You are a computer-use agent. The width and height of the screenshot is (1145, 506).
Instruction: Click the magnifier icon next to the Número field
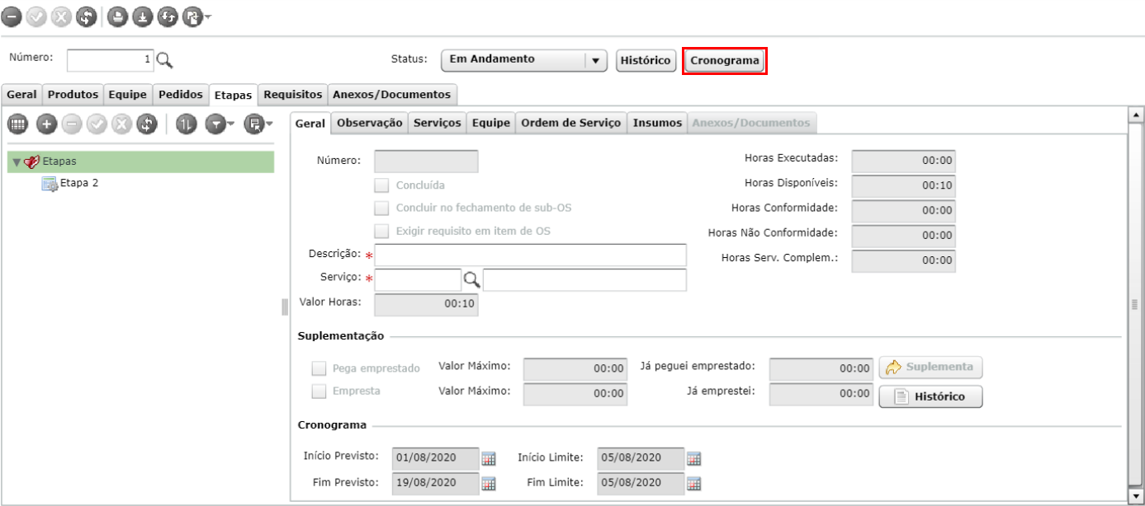tap(164, 60)
